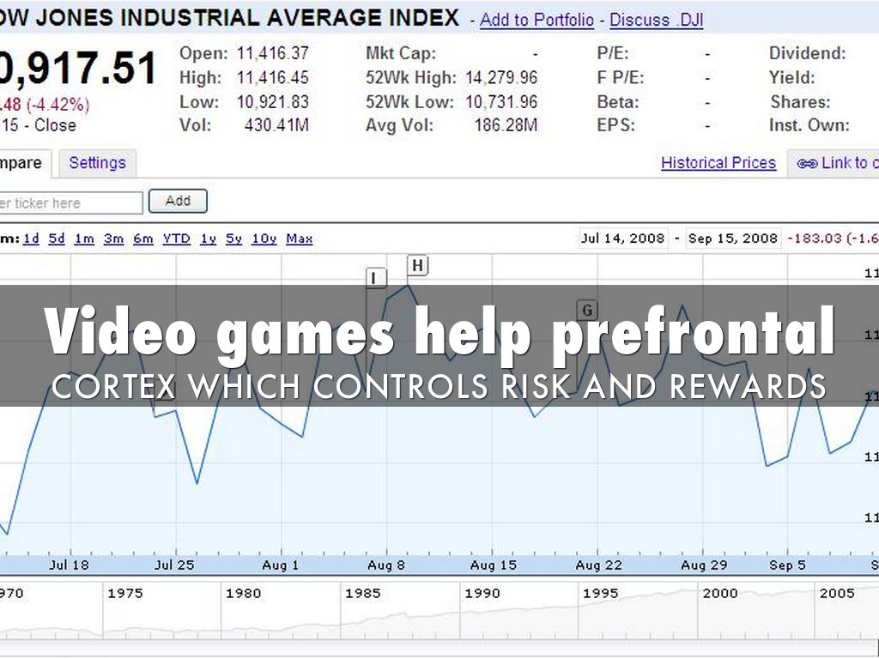The width and height of the screenshot is (879, 659).
Task: Click the H news marker flag
Action: pyautogui.click(x=416, y=265)
